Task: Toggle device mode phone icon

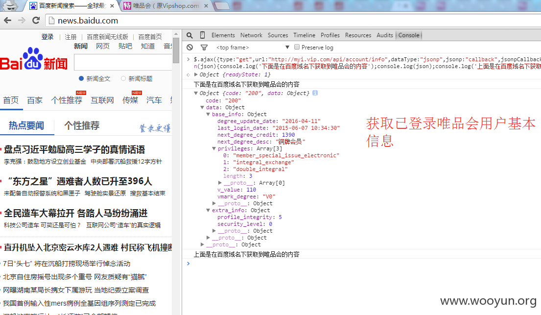Action: (x=203, y=35)
